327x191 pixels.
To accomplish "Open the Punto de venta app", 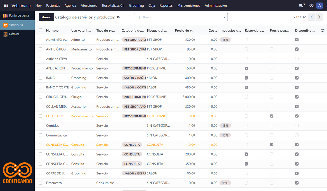I will coord(17,15).
